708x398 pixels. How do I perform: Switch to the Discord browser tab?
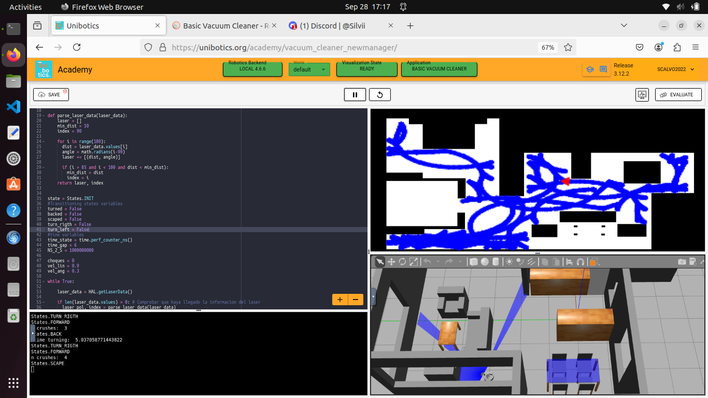(339, 25)
